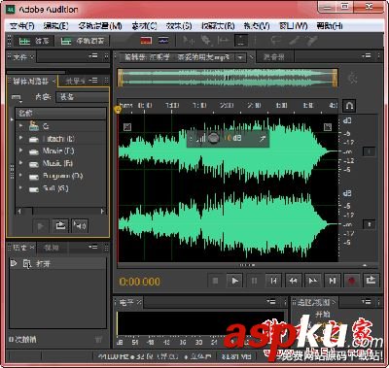Show the spectral frequency display
Image resolution: width=389 pixels, height=368 pixels.
146,41
